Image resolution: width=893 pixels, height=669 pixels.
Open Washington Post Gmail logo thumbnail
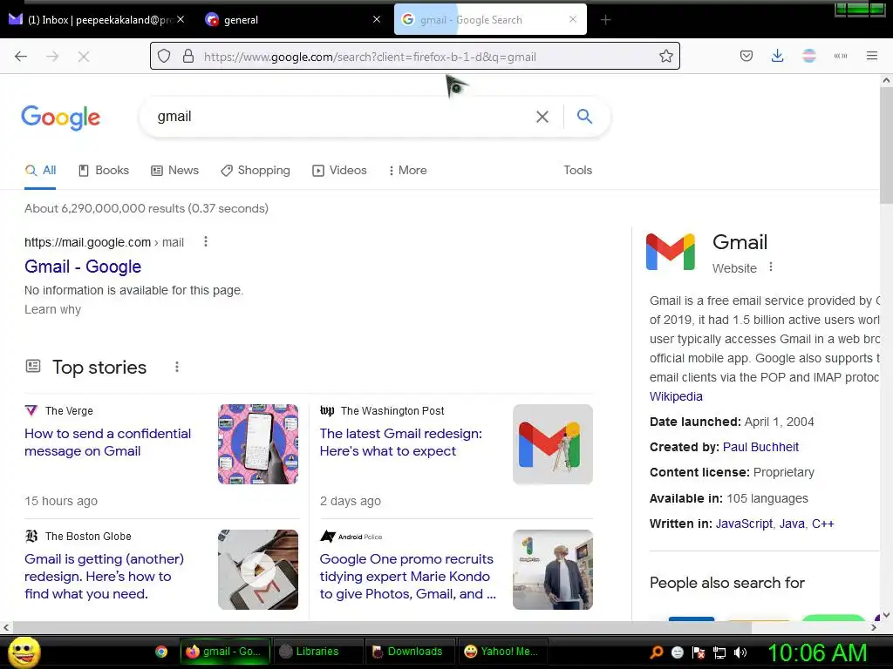[552, 444]
